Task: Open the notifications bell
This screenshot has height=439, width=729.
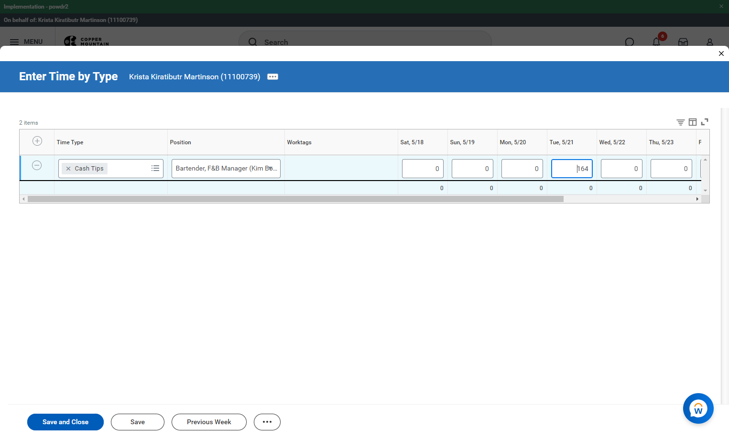Action: (x=656, y=42)
